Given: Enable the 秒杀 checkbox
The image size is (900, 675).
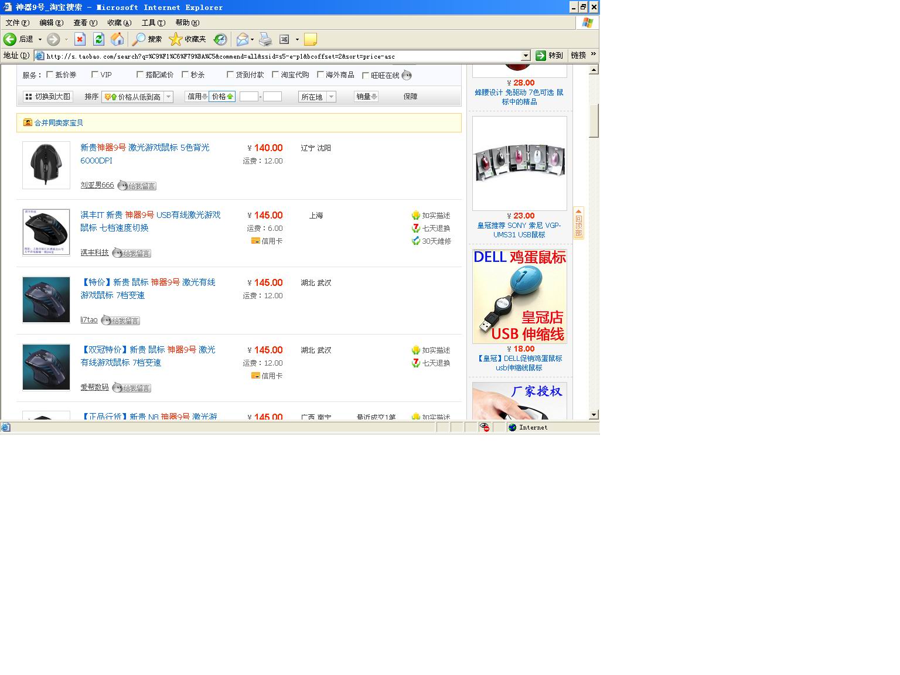Looking at the screenshot, I should coord(185,74).
